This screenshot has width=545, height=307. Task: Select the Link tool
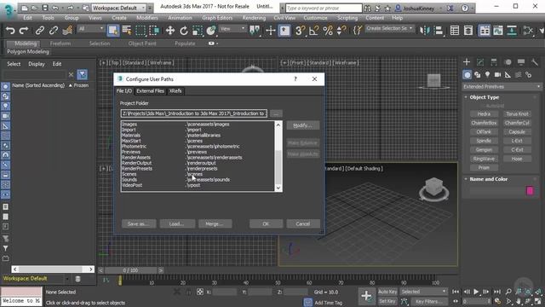[40, 31]
